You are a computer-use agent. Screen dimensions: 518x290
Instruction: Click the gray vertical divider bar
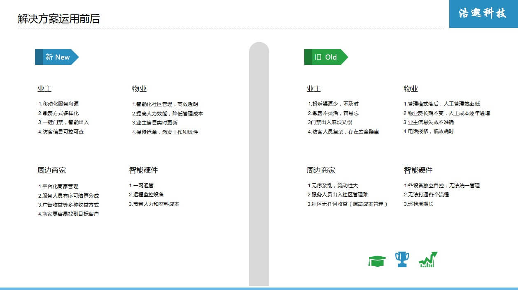pos(259,164)
